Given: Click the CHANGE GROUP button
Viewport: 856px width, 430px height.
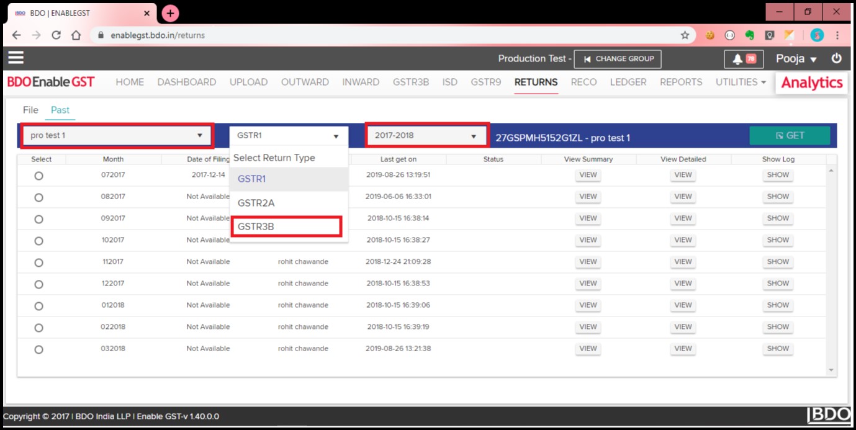Looking at the screenshot, I should pos(618,59).
